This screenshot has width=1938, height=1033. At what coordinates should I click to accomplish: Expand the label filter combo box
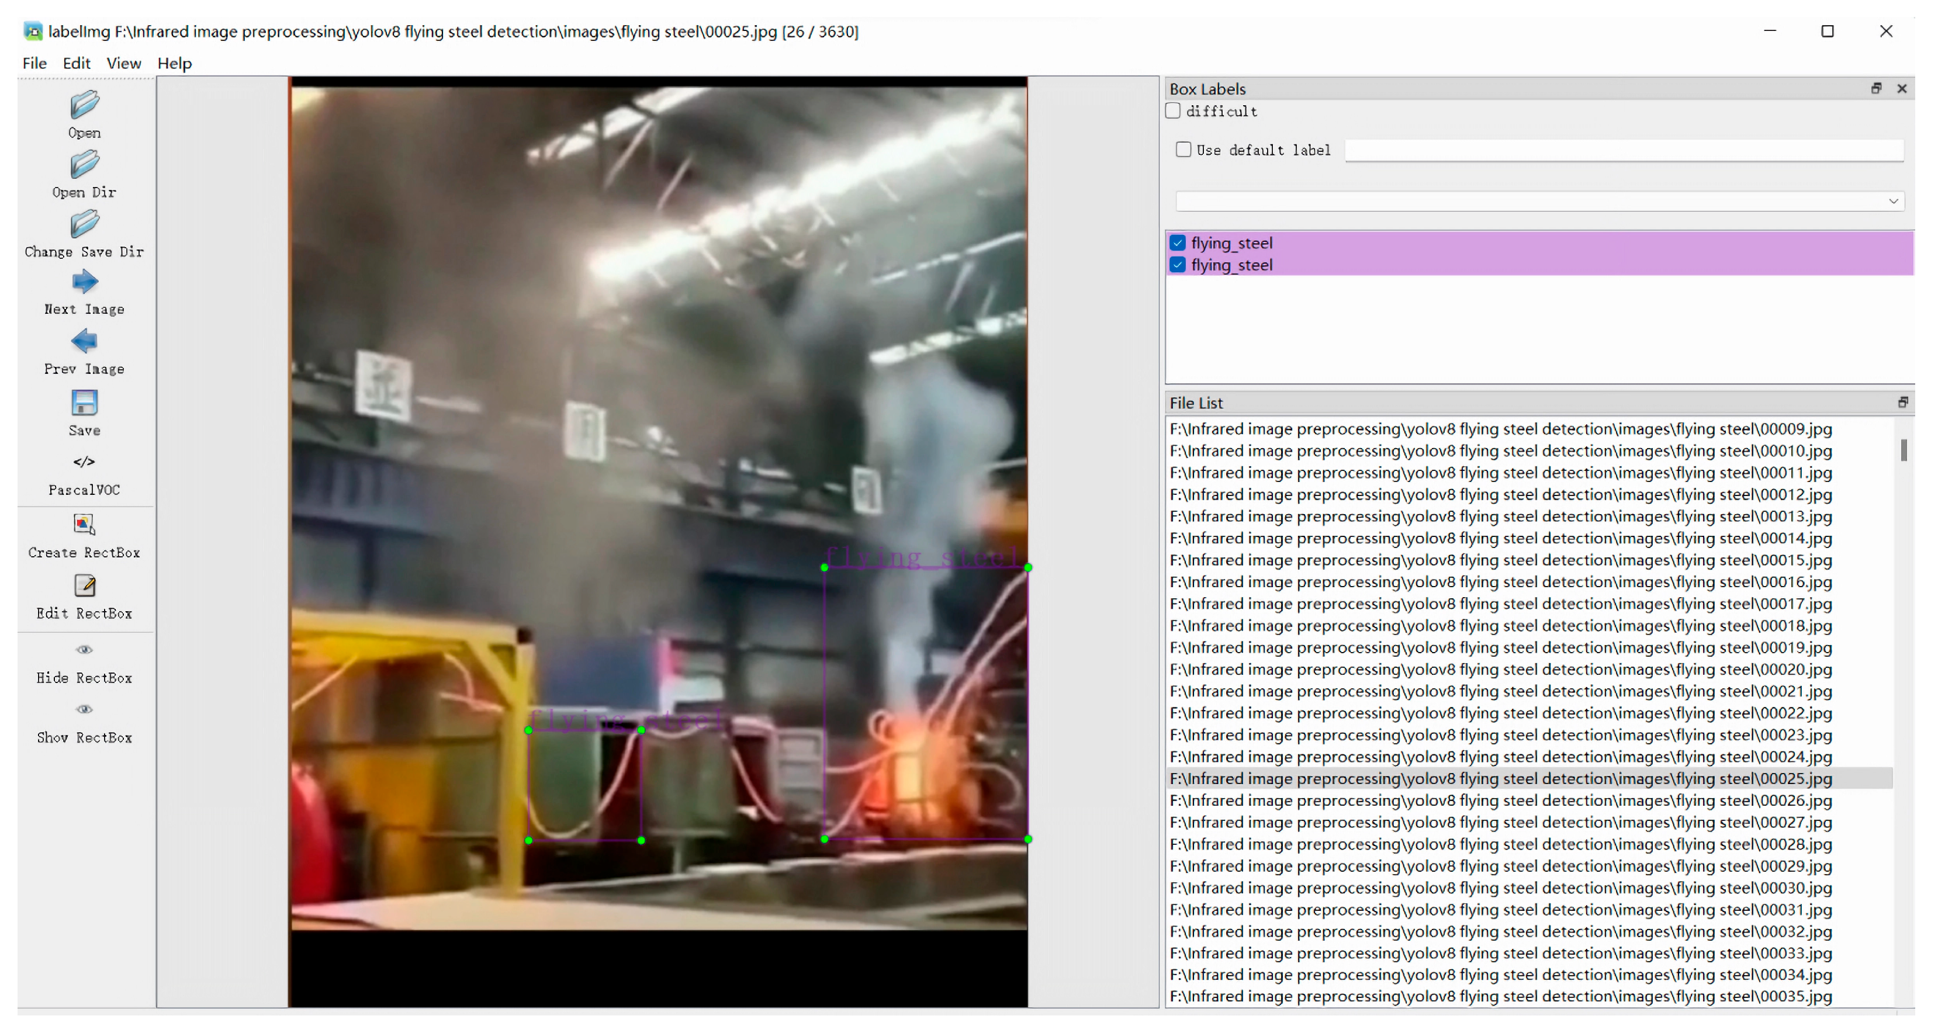(1893, 201)
